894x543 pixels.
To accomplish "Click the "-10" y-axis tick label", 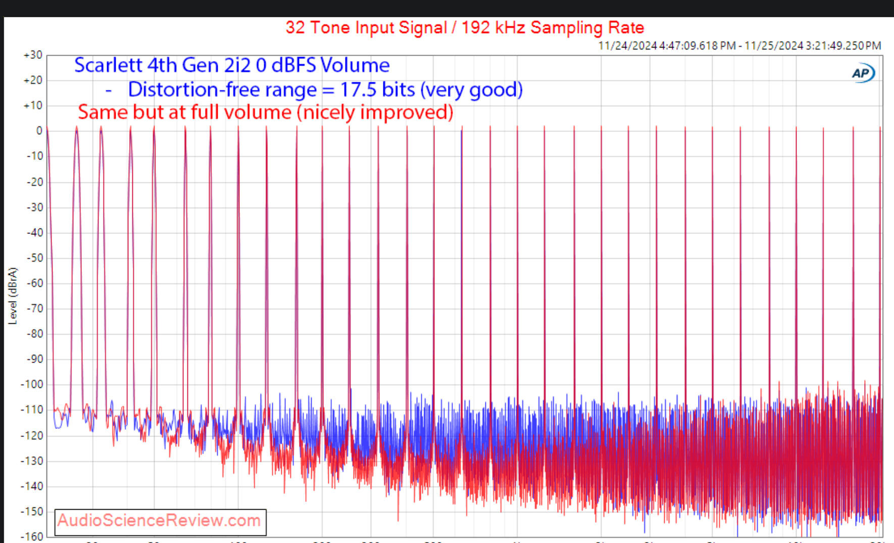I will 35,156.
